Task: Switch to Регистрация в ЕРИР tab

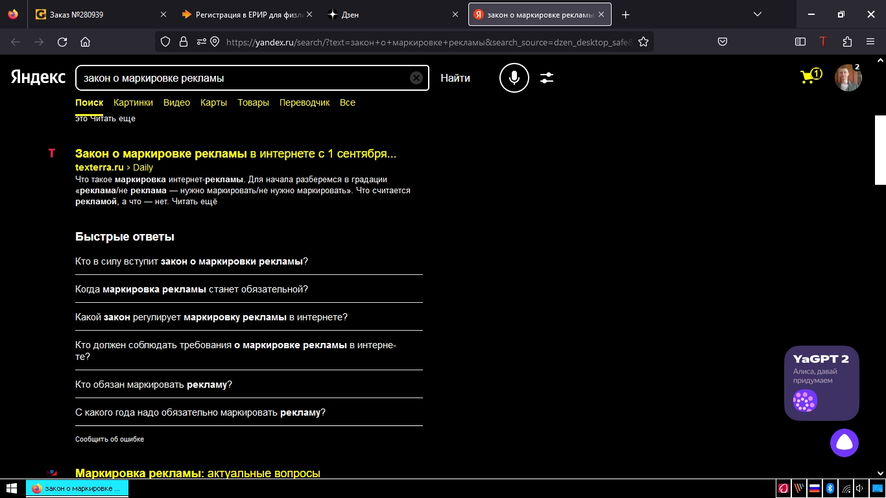Action: click(x=247, y=14)
